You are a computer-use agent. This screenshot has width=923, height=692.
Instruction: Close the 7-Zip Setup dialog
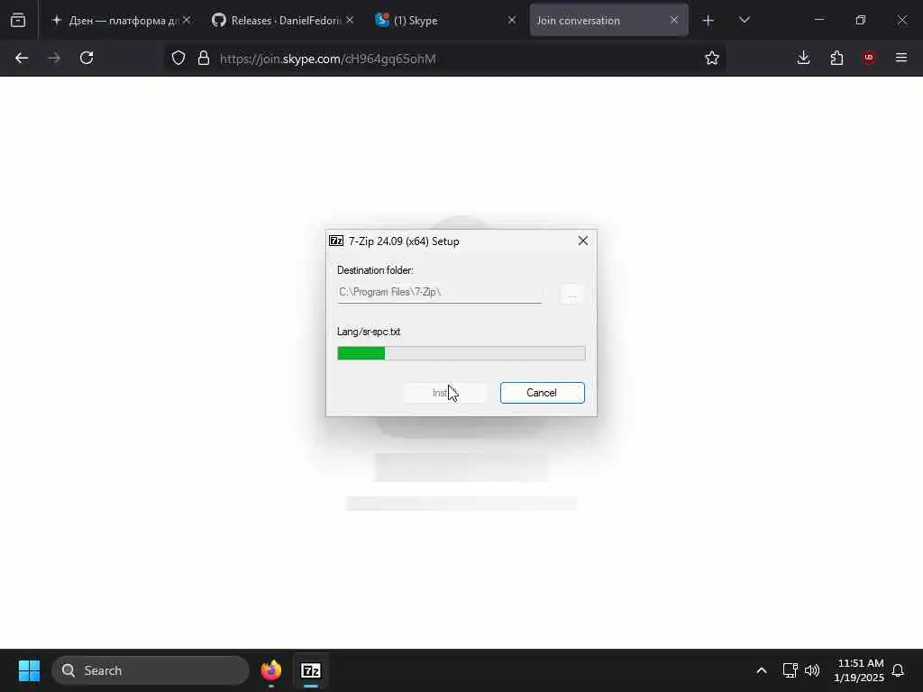tap(583, 241)
